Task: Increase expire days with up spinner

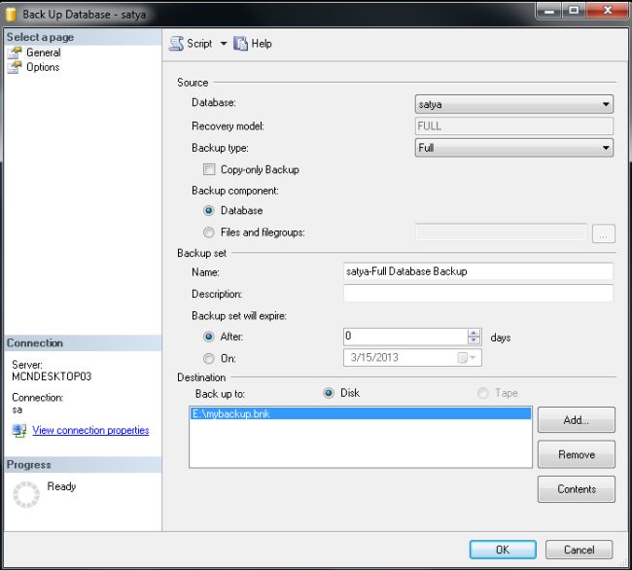Action: pyautogui.click(x=474, y=333)
